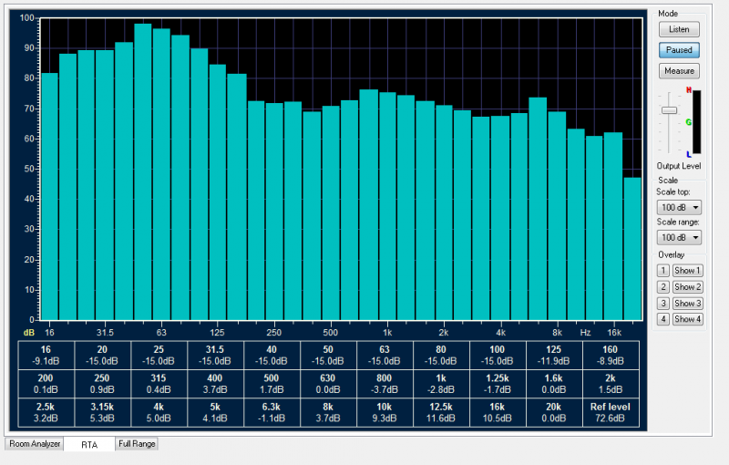This screenshot has width=729, height=465.
Task: Click overlay slot 2 button
Action: click(663, 287)
